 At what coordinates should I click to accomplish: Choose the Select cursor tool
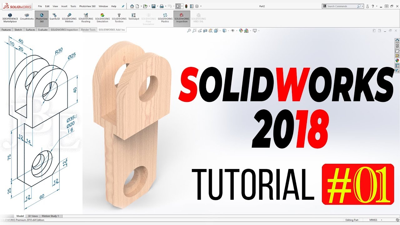(x=178, y=6)
